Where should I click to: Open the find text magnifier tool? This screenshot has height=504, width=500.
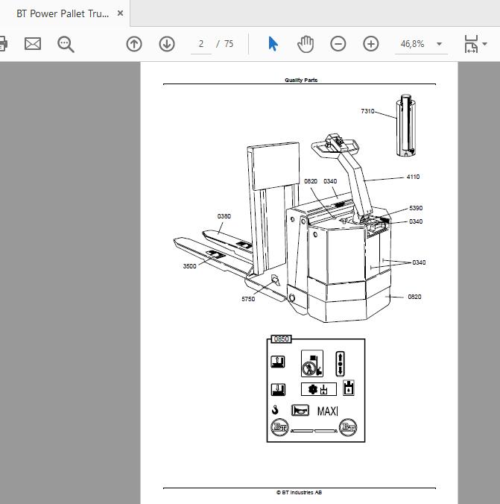(x=66, y=44)
